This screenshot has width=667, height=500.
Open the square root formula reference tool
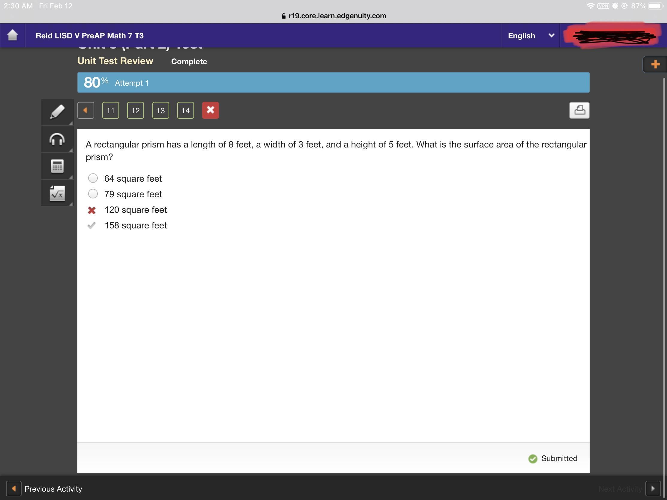click(57, 193)
